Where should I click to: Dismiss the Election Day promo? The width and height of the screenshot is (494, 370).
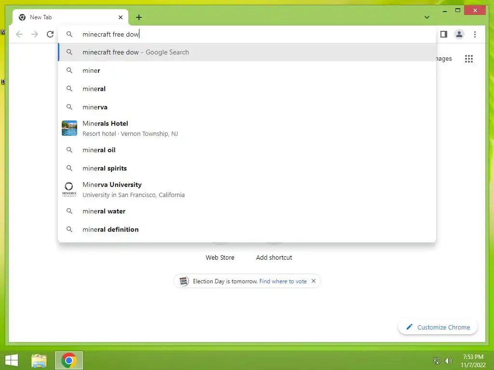pyautogui.click(x=314, y=281)
